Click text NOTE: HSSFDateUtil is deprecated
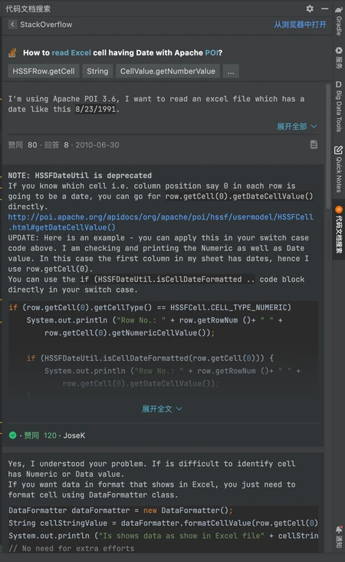The image size is (345, 562). (x=80, y=175)
